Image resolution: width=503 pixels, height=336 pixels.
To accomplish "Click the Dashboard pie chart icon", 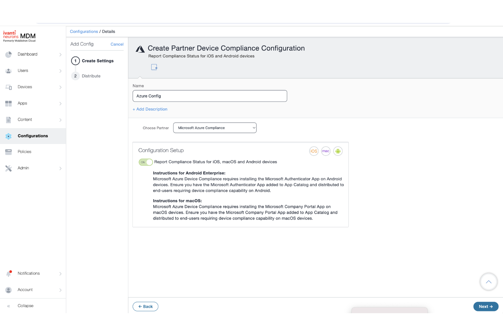I will point(8,54).
